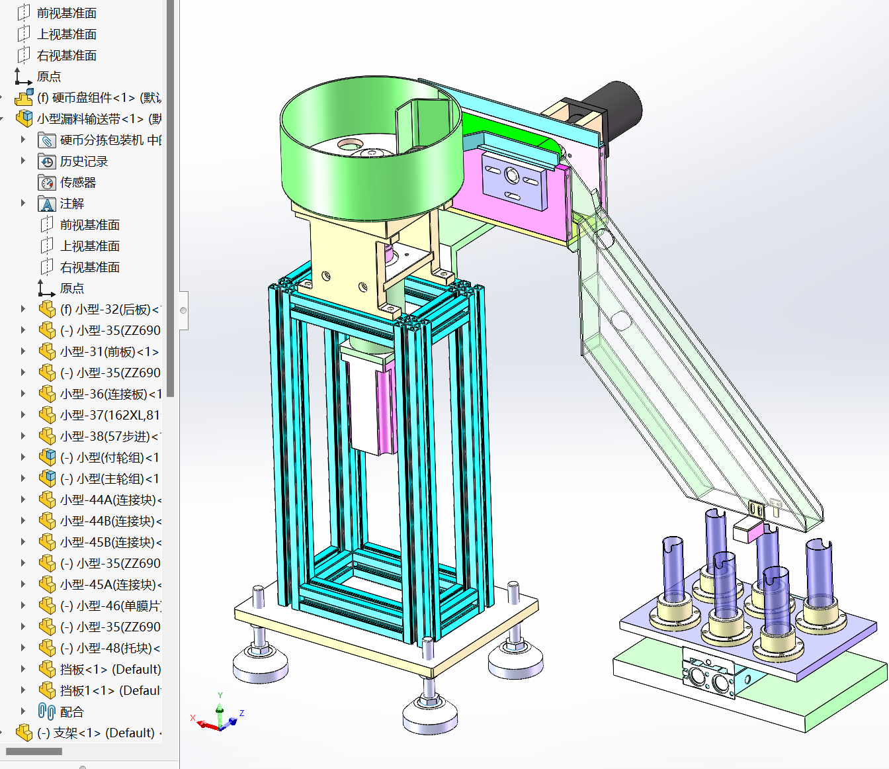Expand the (f) 小型-32(后板) part
889x769 pixels.
23,309
